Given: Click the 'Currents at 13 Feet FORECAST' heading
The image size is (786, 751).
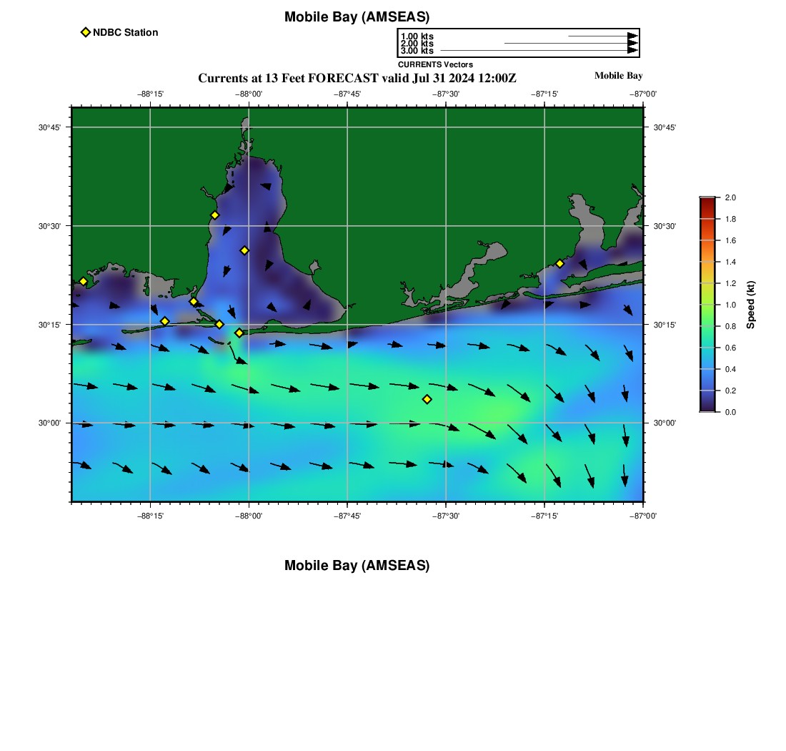Looking at the screenshot, I should tap(357, 77).
